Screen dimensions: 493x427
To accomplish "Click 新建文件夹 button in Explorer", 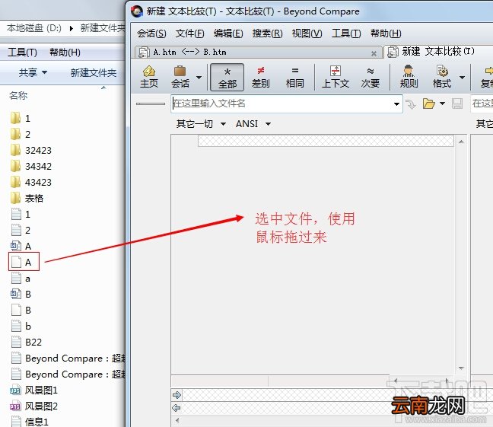I will point(94,73).
